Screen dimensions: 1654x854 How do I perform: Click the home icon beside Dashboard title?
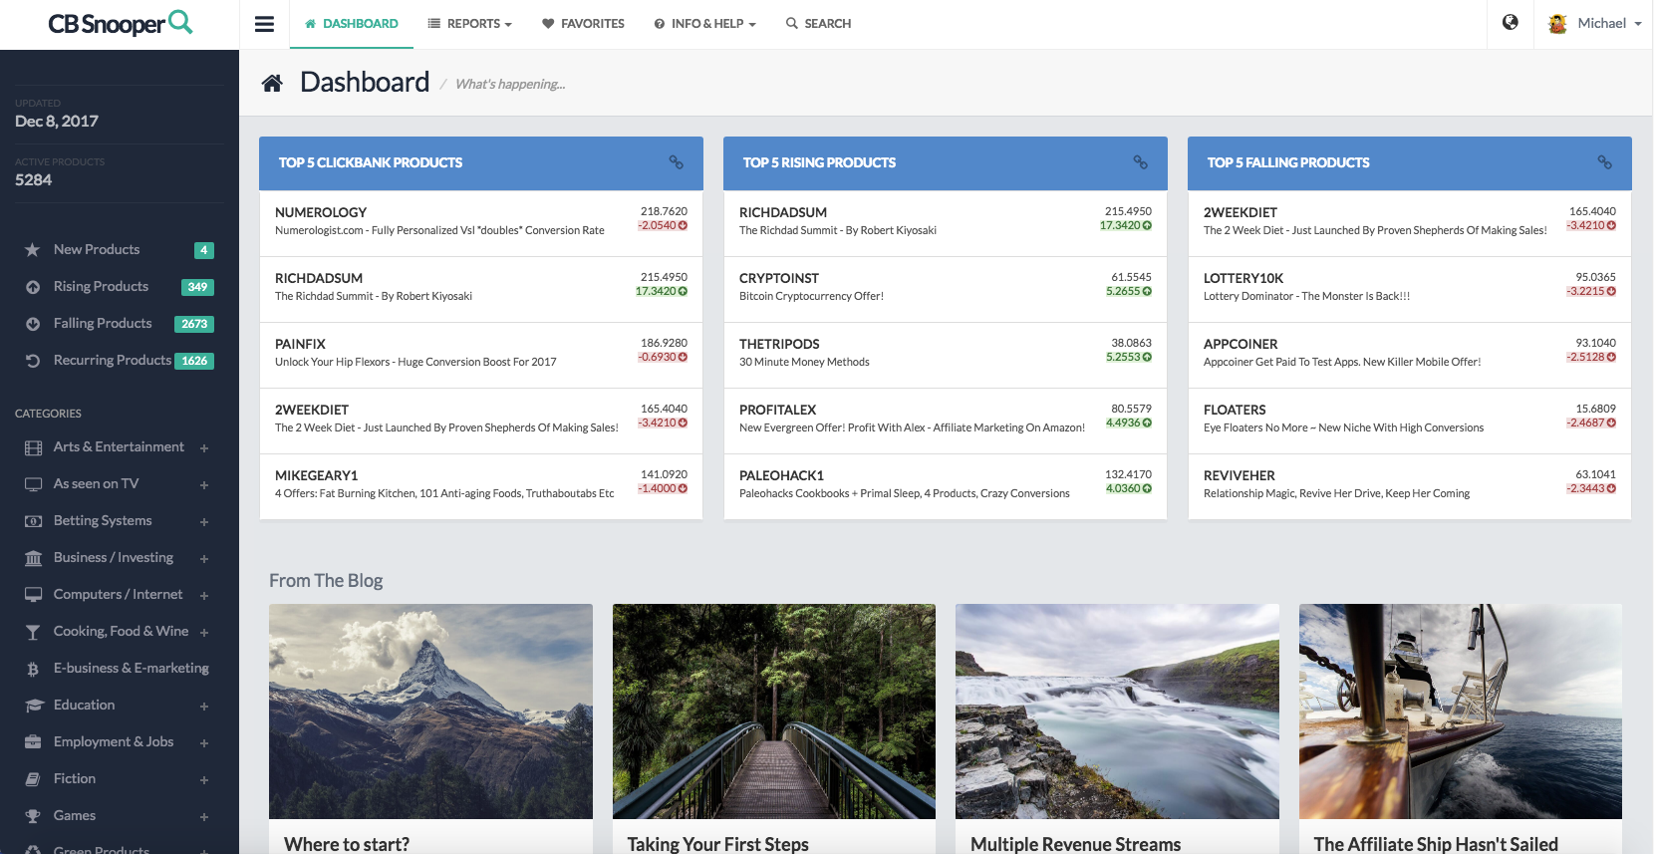click(x=272, y=83)
